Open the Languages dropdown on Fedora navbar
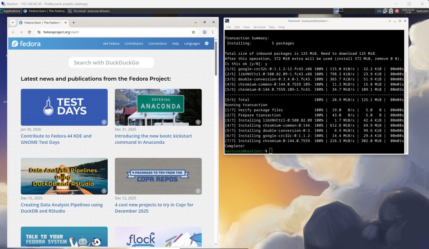The width and height of the screenshot is (429, 249). (192, 43)
